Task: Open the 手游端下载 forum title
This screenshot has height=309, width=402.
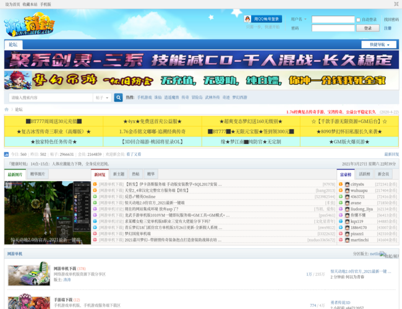Action: (63, 300)
